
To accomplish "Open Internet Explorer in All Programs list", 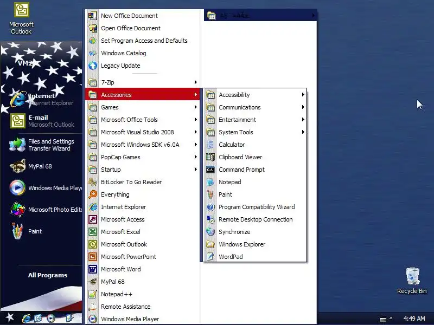I will [143, 207].
